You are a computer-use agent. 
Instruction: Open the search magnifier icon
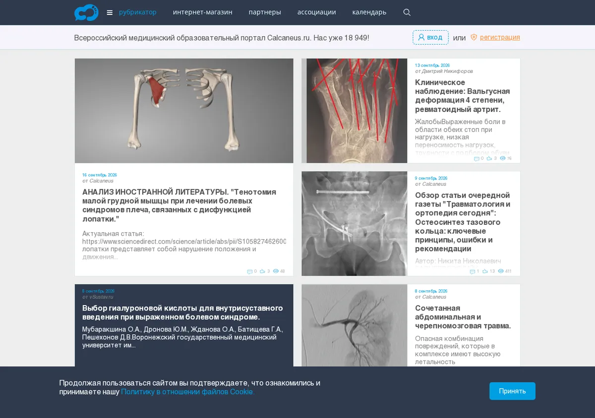(407, 12)
